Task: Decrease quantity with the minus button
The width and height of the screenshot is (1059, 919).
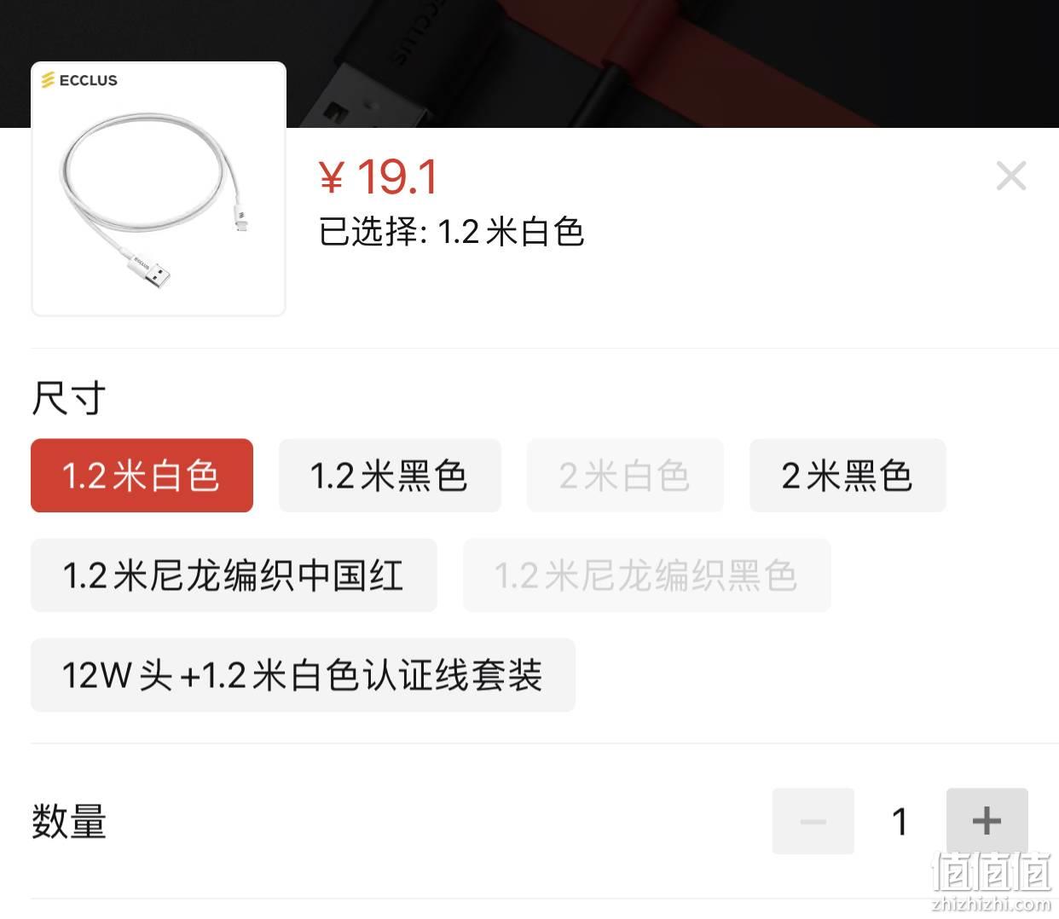Action: 813,821
